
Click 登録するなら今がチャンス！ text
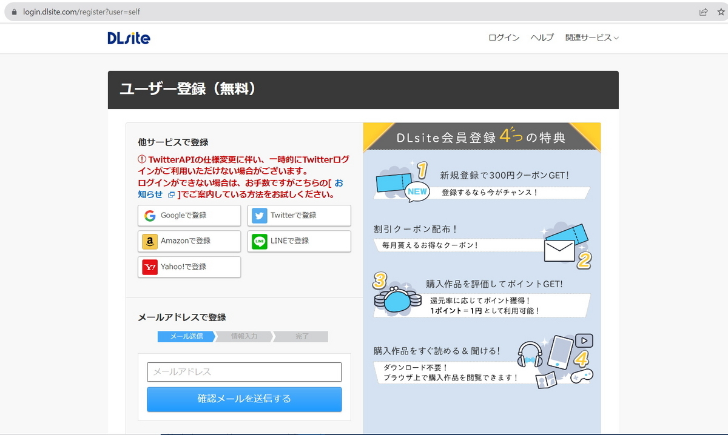coord(490,193)
